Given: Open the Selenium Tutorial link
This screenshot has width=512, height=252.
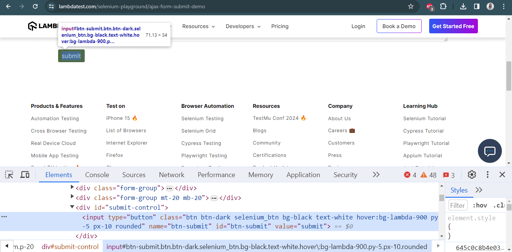Looking at the screenshot, I should tap(424, 118).
